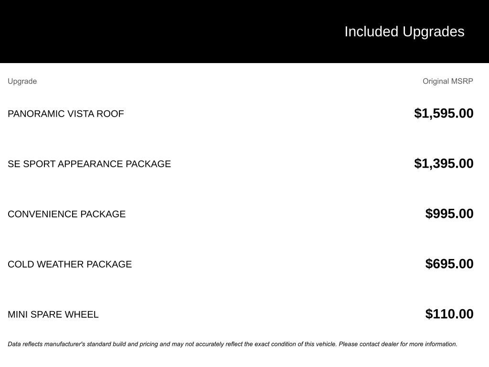Click the CONVENIENCE PACKAGE upgrade label

[66, 214]
